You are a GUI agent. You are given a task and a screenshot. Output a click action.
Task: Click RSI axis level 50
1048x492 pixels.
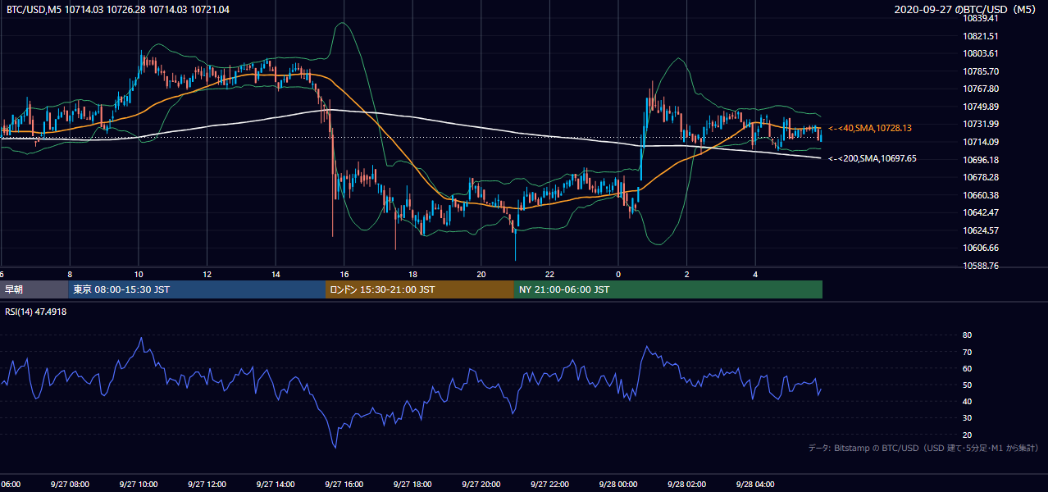tap(968, 385)
